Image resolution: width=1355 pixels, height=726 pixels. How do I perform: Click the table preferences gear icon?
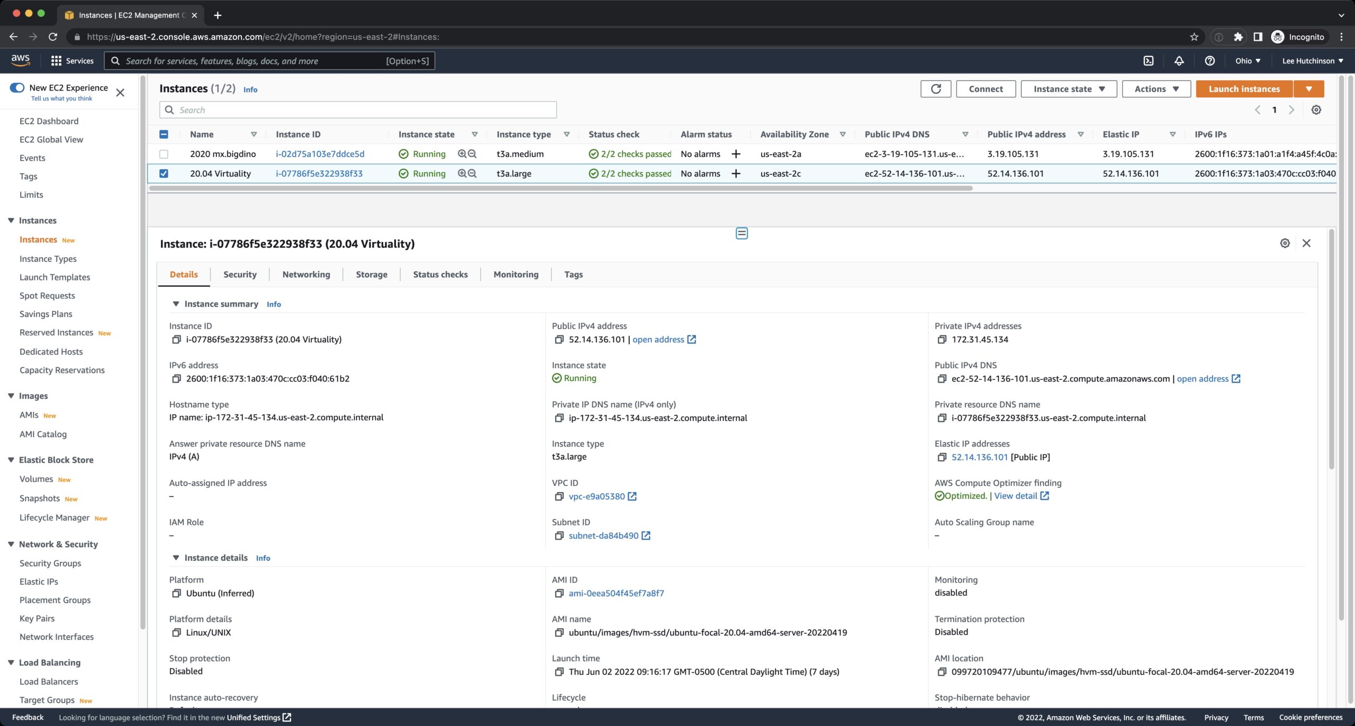coord(1316,110)
